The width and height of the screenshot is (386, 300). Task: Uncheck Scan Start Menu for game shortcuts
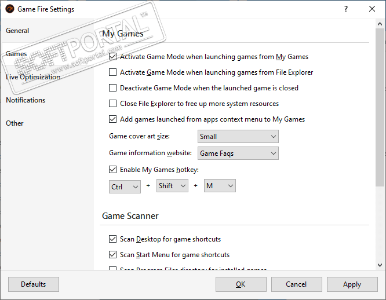113,255
